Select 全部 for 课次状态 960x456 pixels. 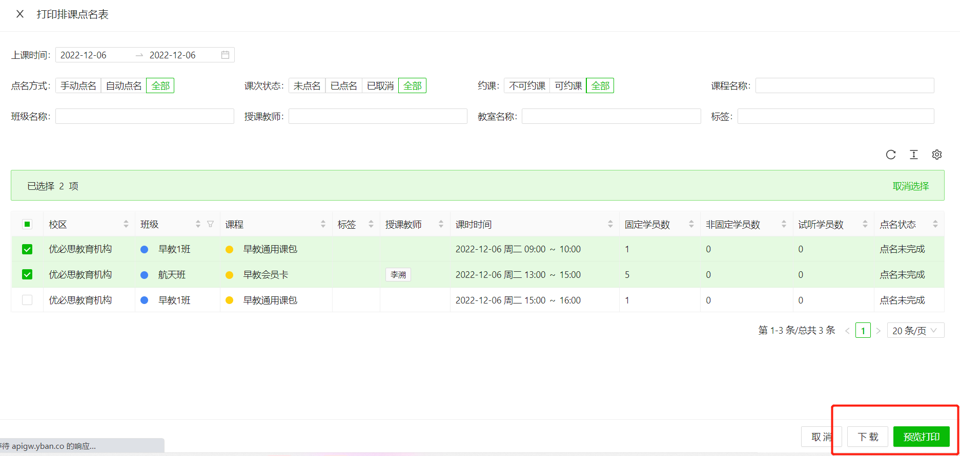point(413,85)
